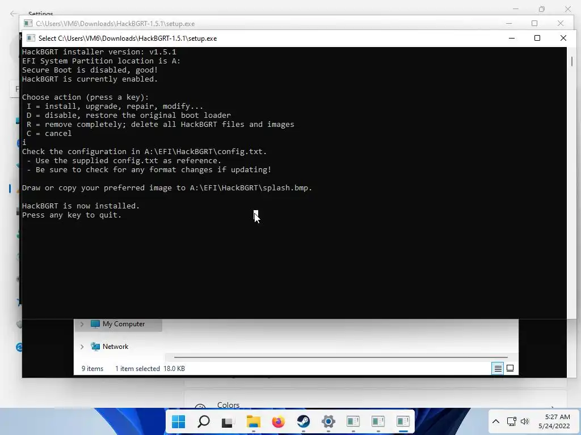Screen dimensions: 581x435
Task: Switch Explorer to details view
Action: coord(498,368)
